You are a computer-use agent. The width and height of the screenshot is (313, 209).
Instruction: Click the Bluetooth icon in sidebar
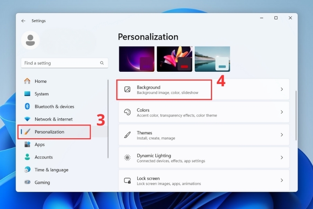pos(27,106)
